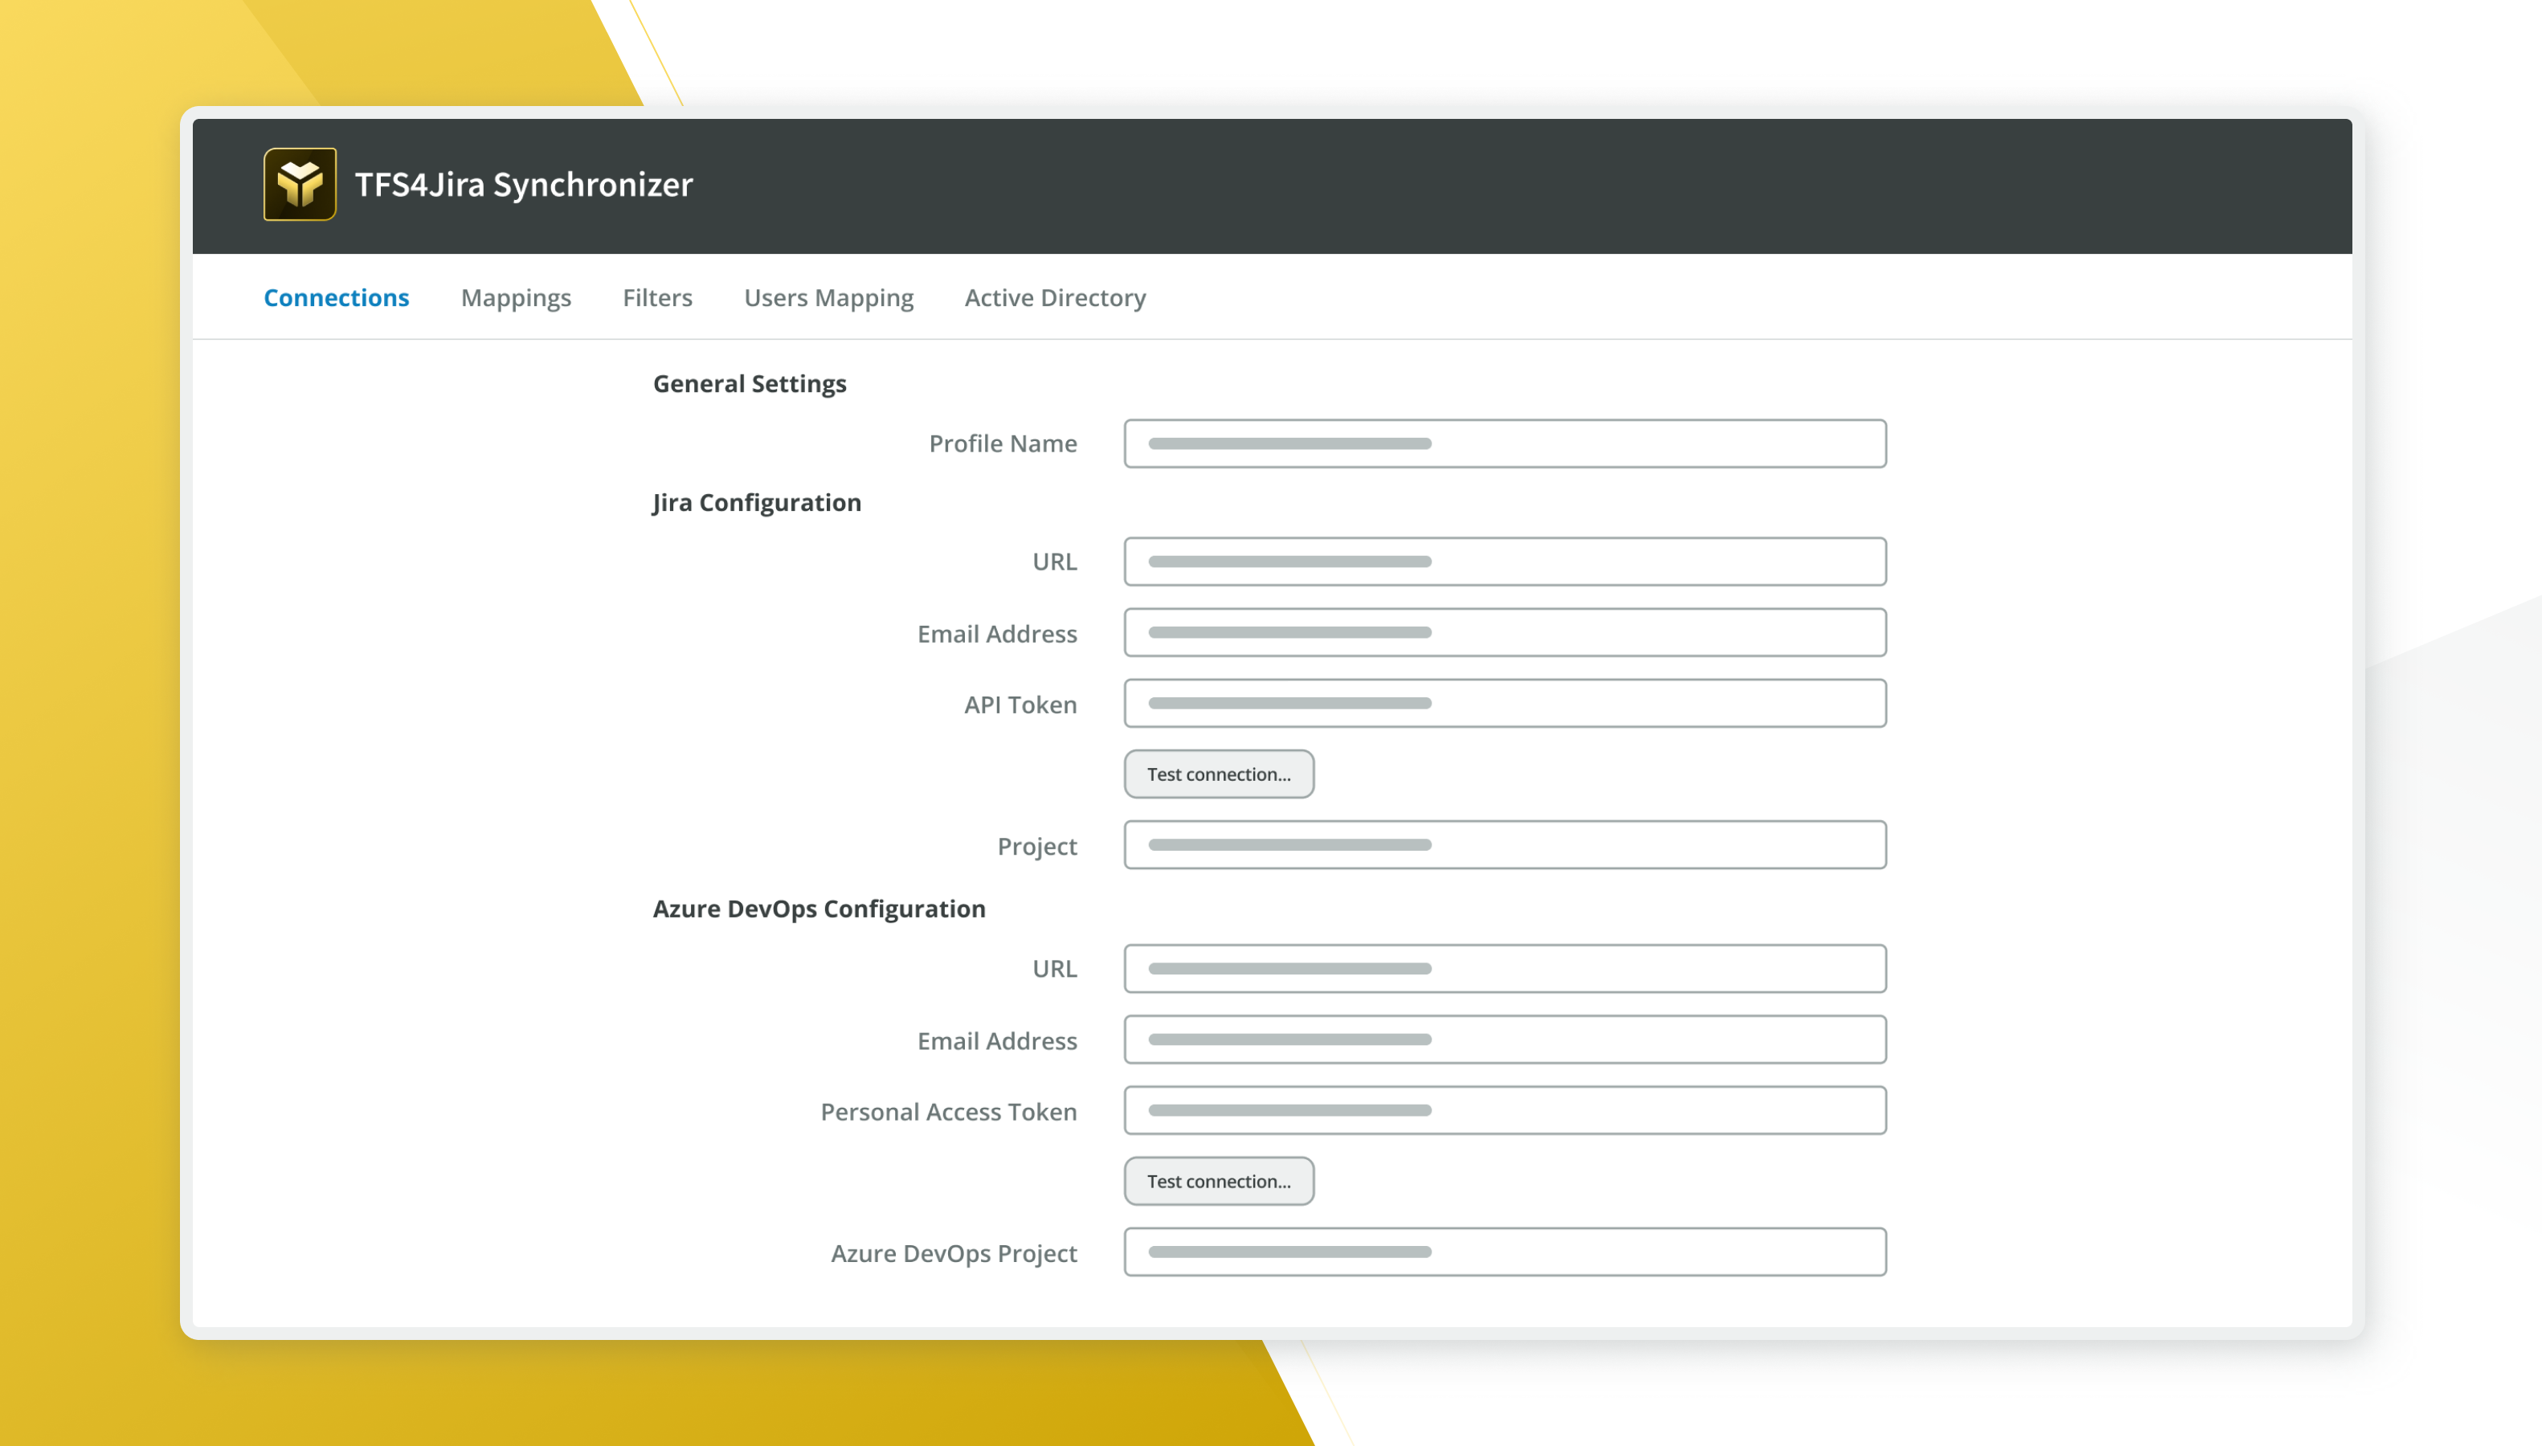Click the TFS4Jira Synchronizer logo icon
This screenshot has height=1446, width=2542.
tap(299, 185)
